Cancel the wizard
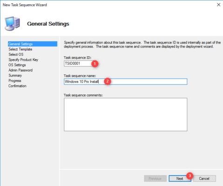223x186 pixels. [x=204, y=179]
